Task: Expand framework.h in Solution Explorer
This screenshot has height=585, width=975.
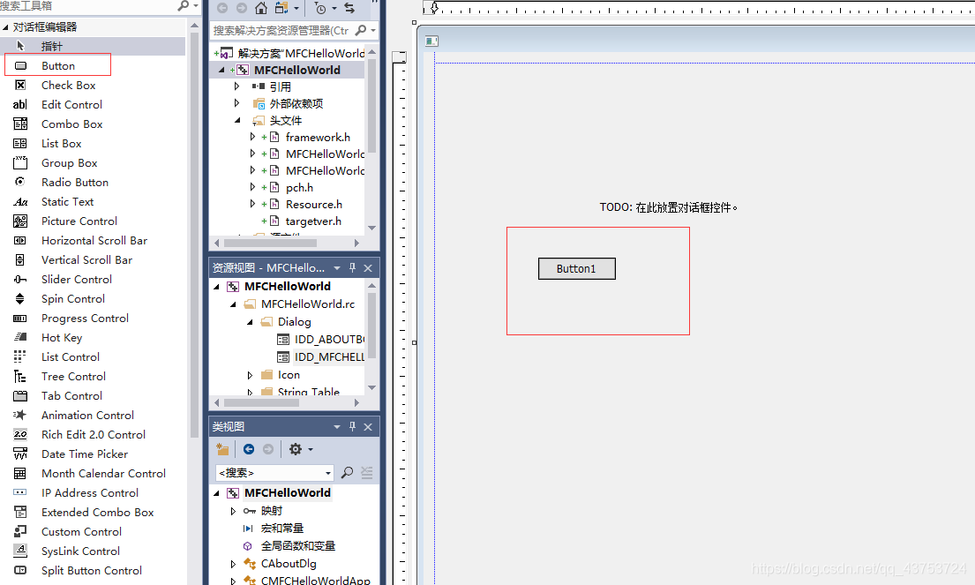Action: click(x=252, y=137)
